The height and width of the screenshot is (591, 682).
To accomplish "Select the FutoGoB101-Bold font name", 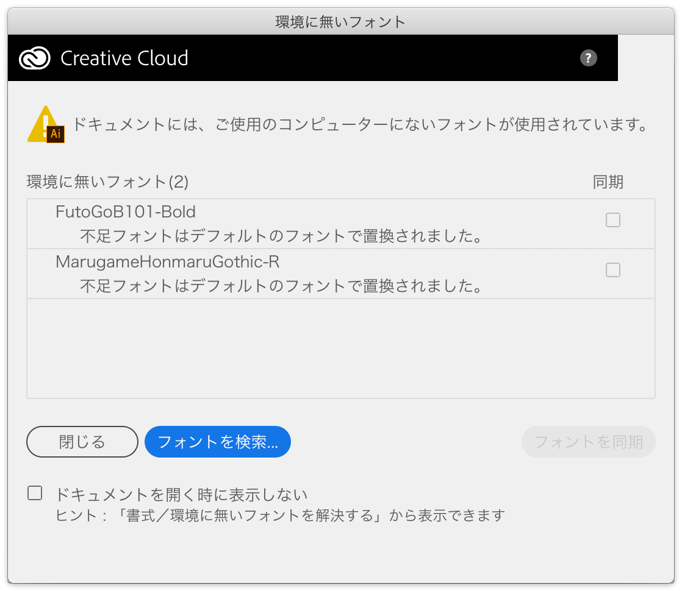I will (x=126, y=212).
